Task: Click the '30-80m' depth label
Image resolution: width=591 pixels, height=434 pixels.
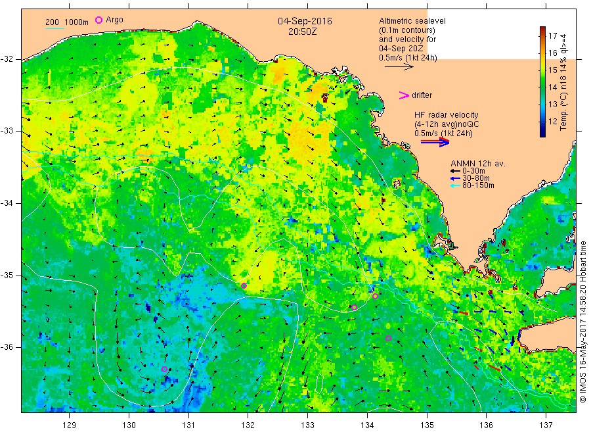Action: point(476,178)
